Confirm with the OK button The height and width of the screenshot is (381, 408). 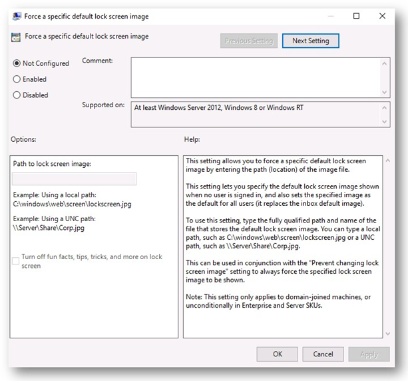pyautogui.click(x=278, y=354)
